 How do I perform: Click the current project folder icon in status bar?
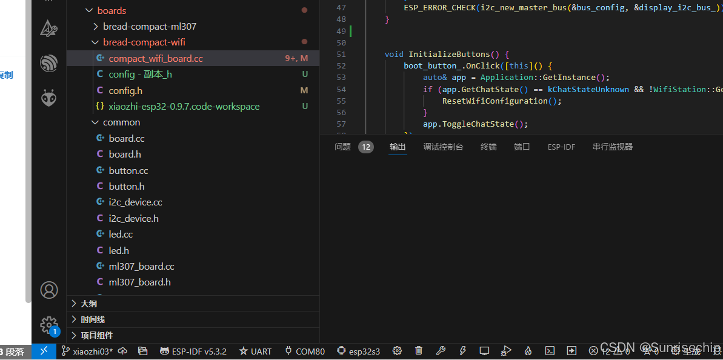point(142,352)
